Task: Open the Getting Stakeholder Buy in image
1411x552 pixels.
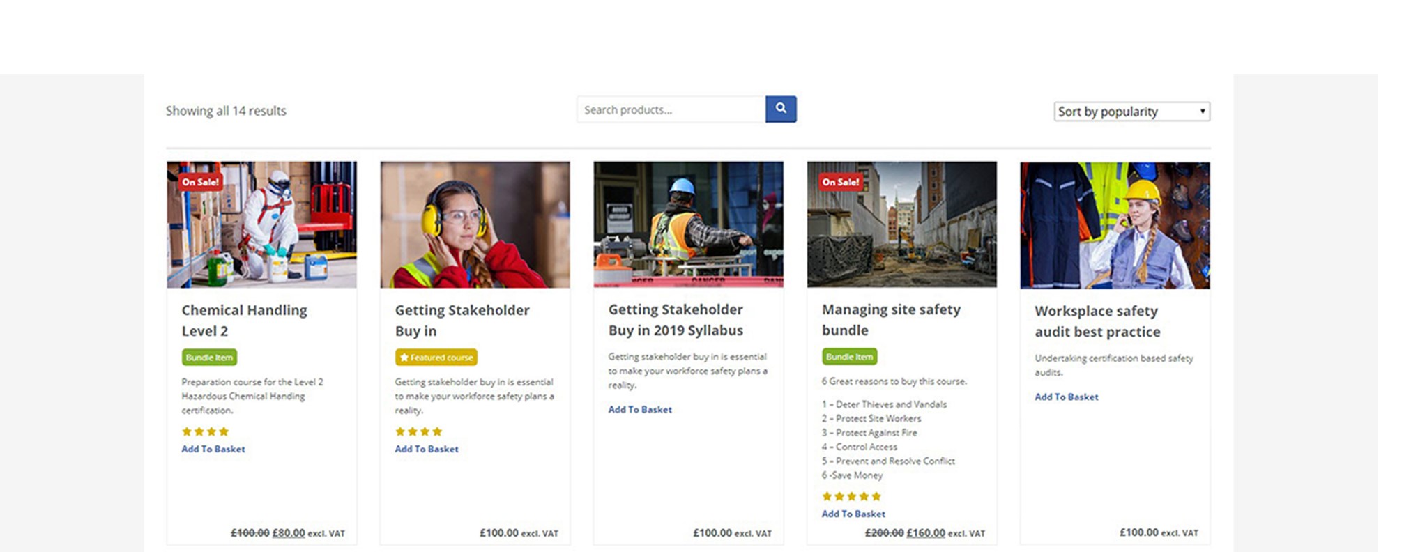Action: point(475,224)
